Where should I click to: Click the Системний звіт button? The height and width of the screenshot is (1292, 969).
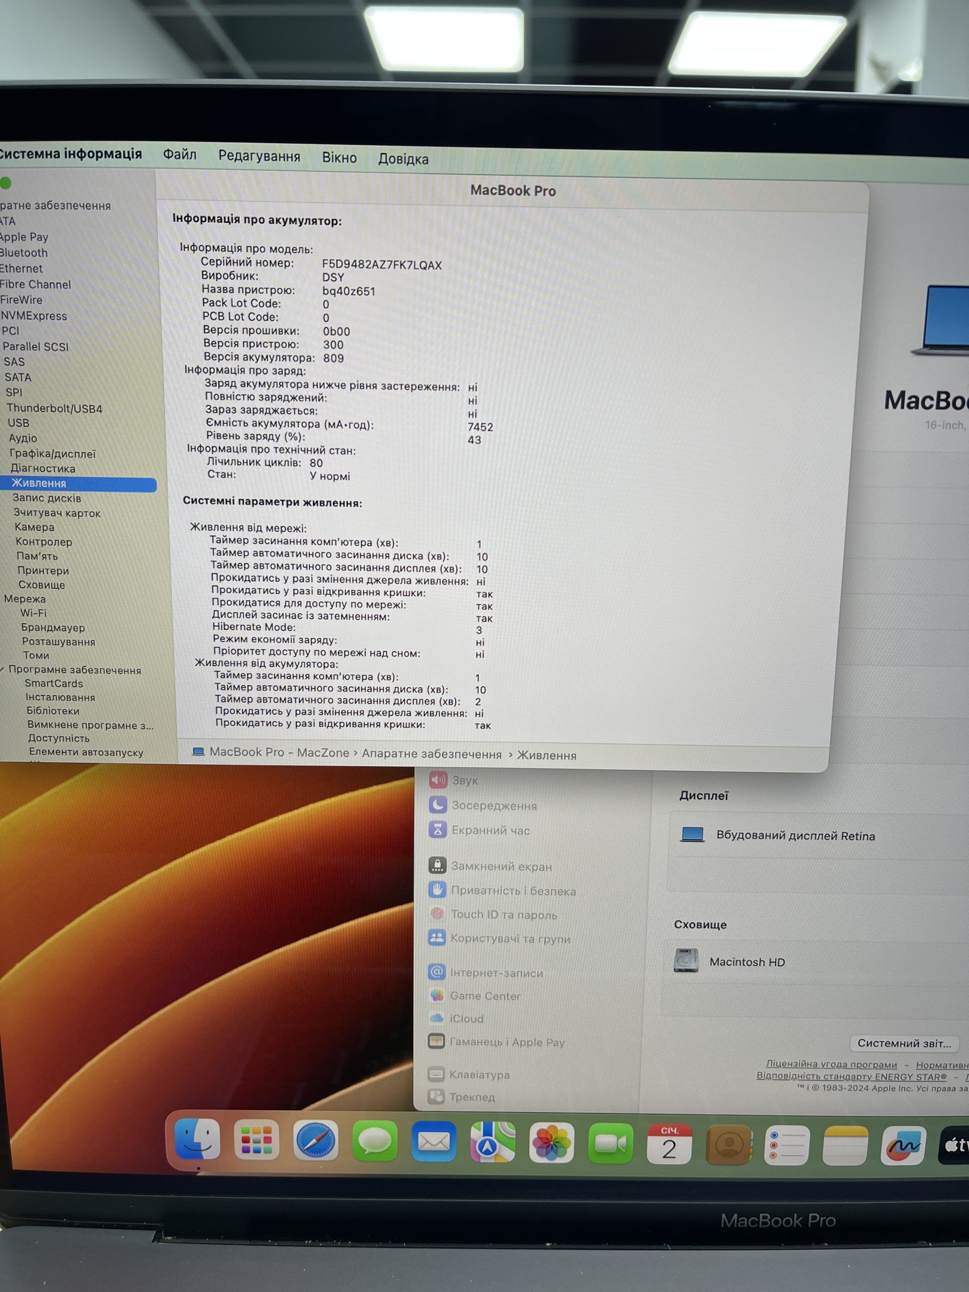[x=904, y=1043]
